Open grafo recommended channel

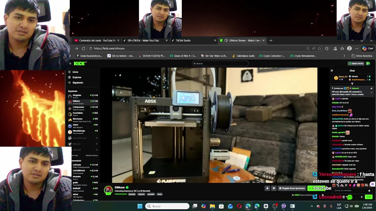tap(85, 183)
